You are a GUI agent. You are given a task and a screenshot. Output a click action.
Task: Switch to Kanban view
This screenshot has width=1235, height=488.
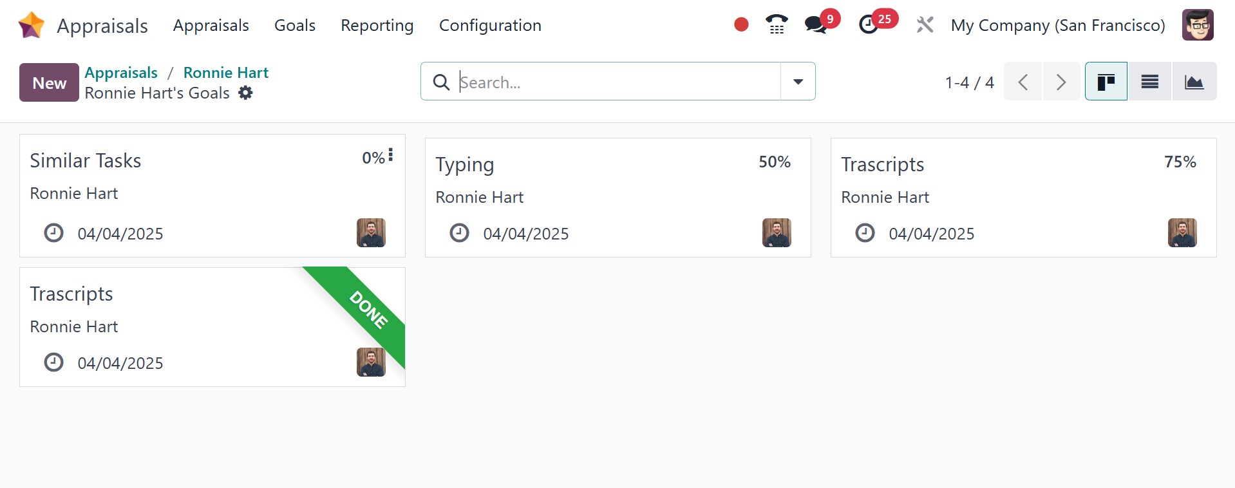coord(1106,82)
